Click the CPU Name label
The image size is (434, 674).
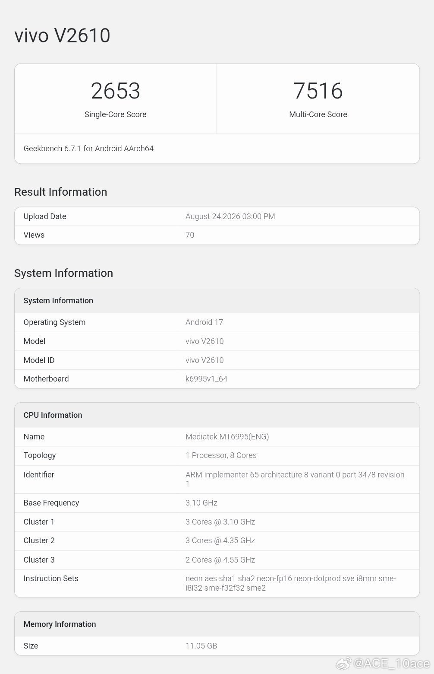pos(34,437)
